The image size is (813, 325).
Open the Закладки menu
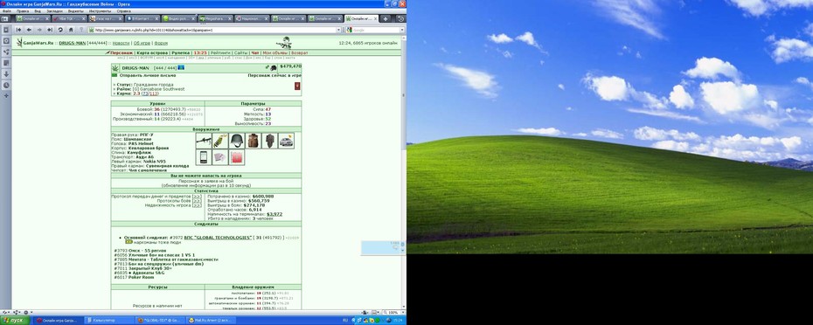[x=54, y=10]
